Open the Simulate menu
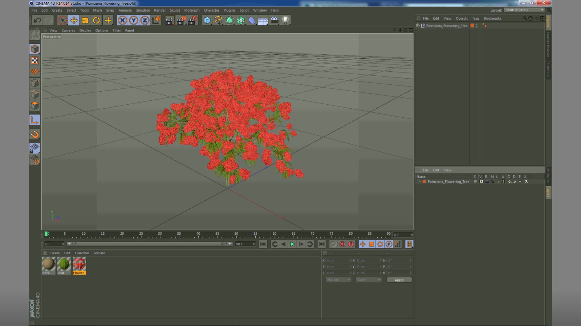 (x=143, y=10)
